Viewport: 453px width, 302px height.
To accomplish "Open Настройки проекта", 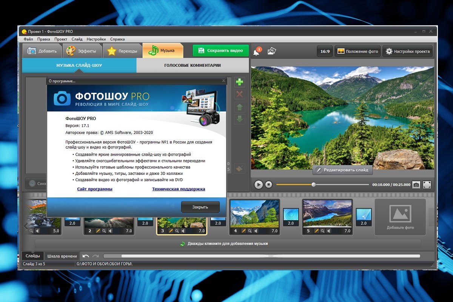I will click(407, 51).
